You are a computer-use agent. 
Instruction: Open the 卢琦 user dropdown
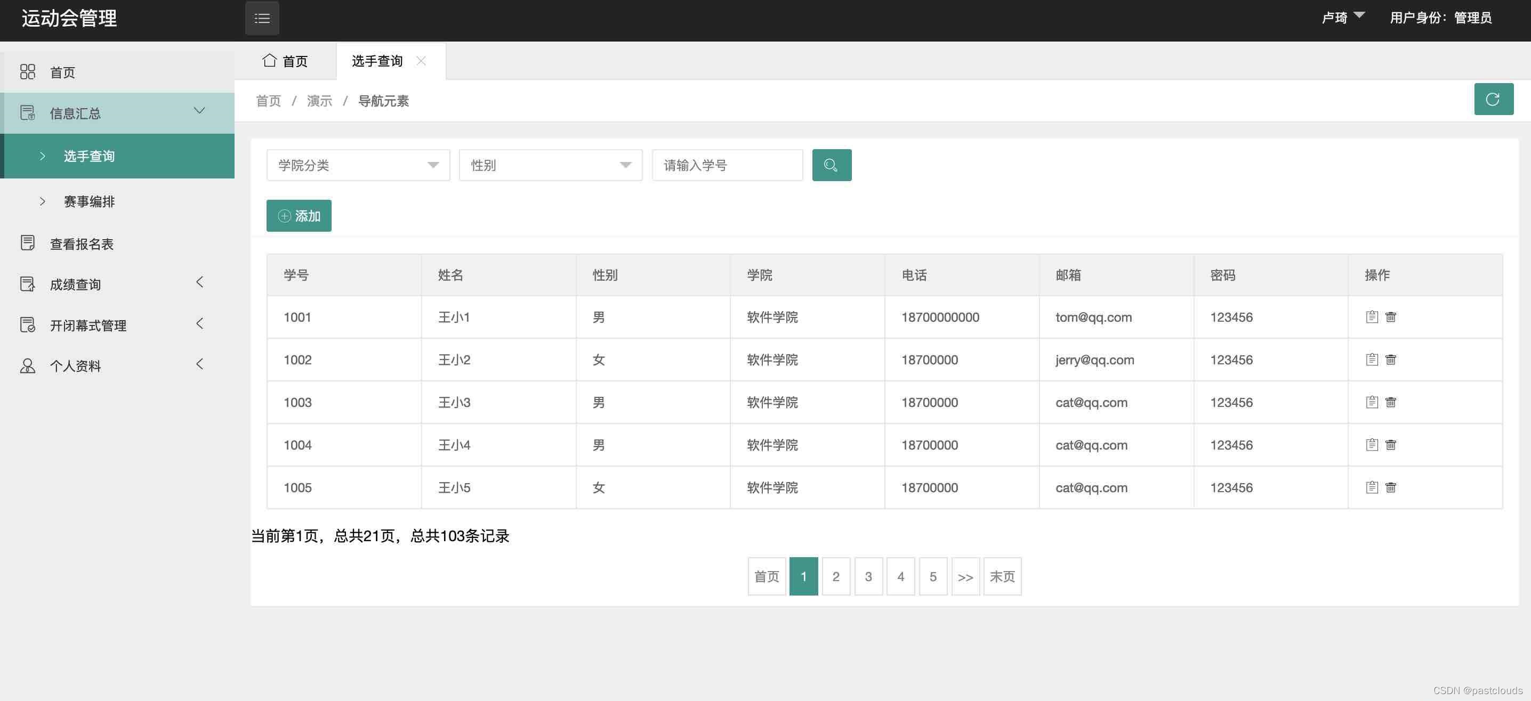pyautogui.click(x=1342, y=18)
